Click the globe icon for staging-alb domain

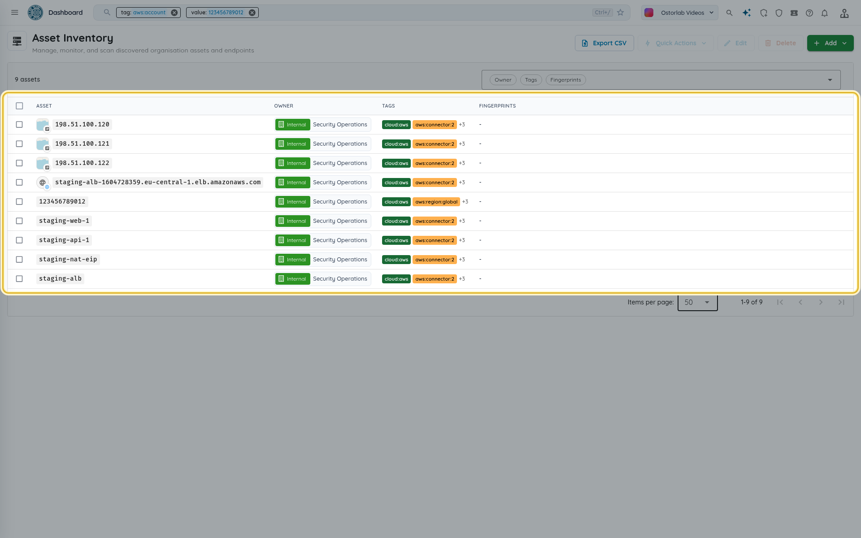tap(43, 182)
